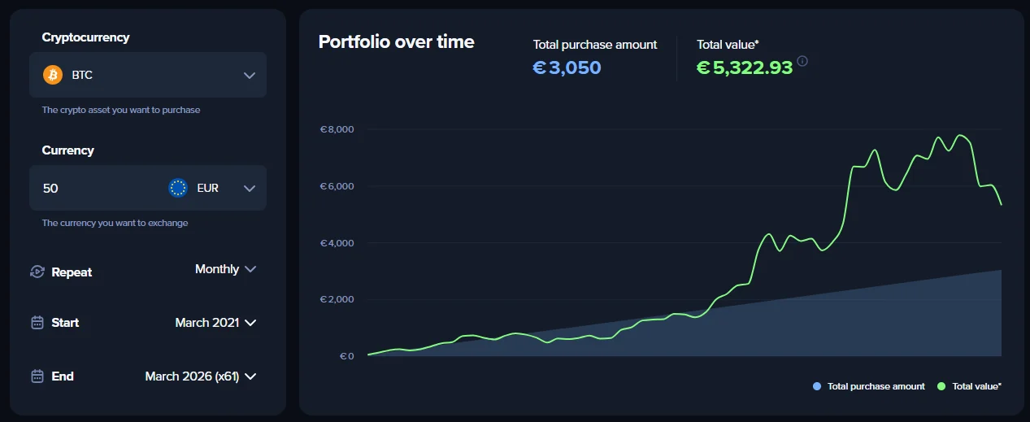This screenshot has height=422, width=1030.
Task: Click the EUR flag icon
Action: pyautogui.click(x=178, y=188)
